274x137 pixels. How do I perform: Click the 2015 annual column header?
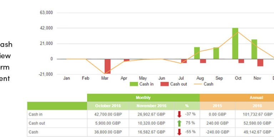pyautogui.click(x=217, y=106)
